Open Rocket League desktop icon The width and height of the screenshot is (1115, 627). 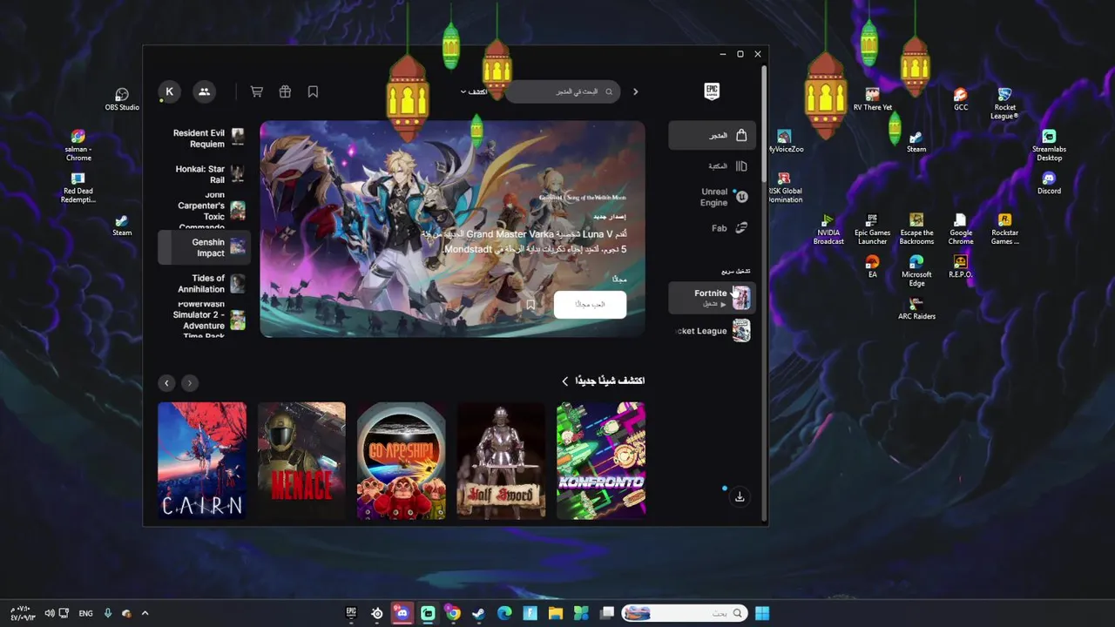1004,103
